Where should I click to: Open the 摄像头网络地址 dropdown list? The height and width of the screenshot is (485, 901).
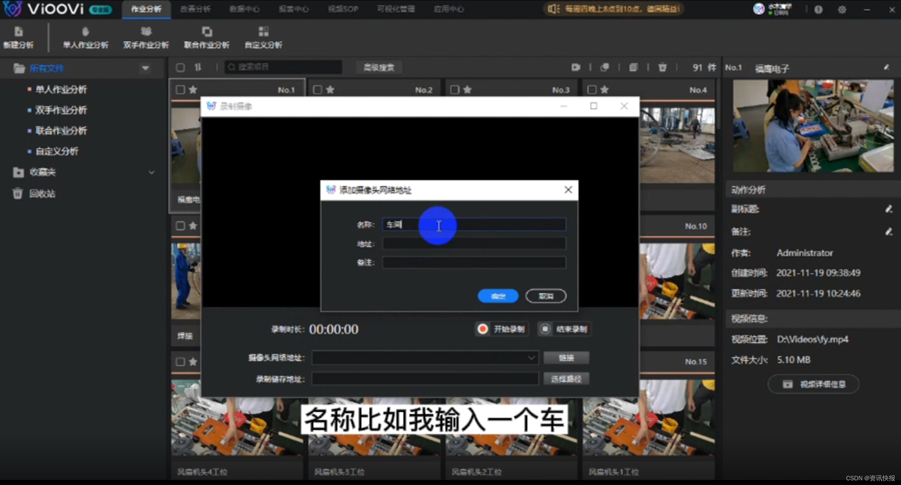point(532,357)
